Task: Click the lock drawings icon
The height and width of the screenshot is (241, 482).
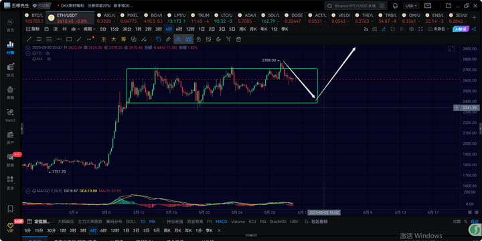Action: coord(199,39)
